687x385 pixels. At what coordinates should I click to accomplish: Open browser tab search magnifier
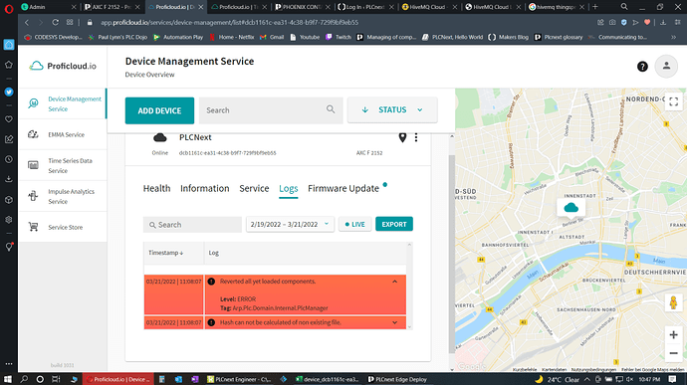coord(624,7)
